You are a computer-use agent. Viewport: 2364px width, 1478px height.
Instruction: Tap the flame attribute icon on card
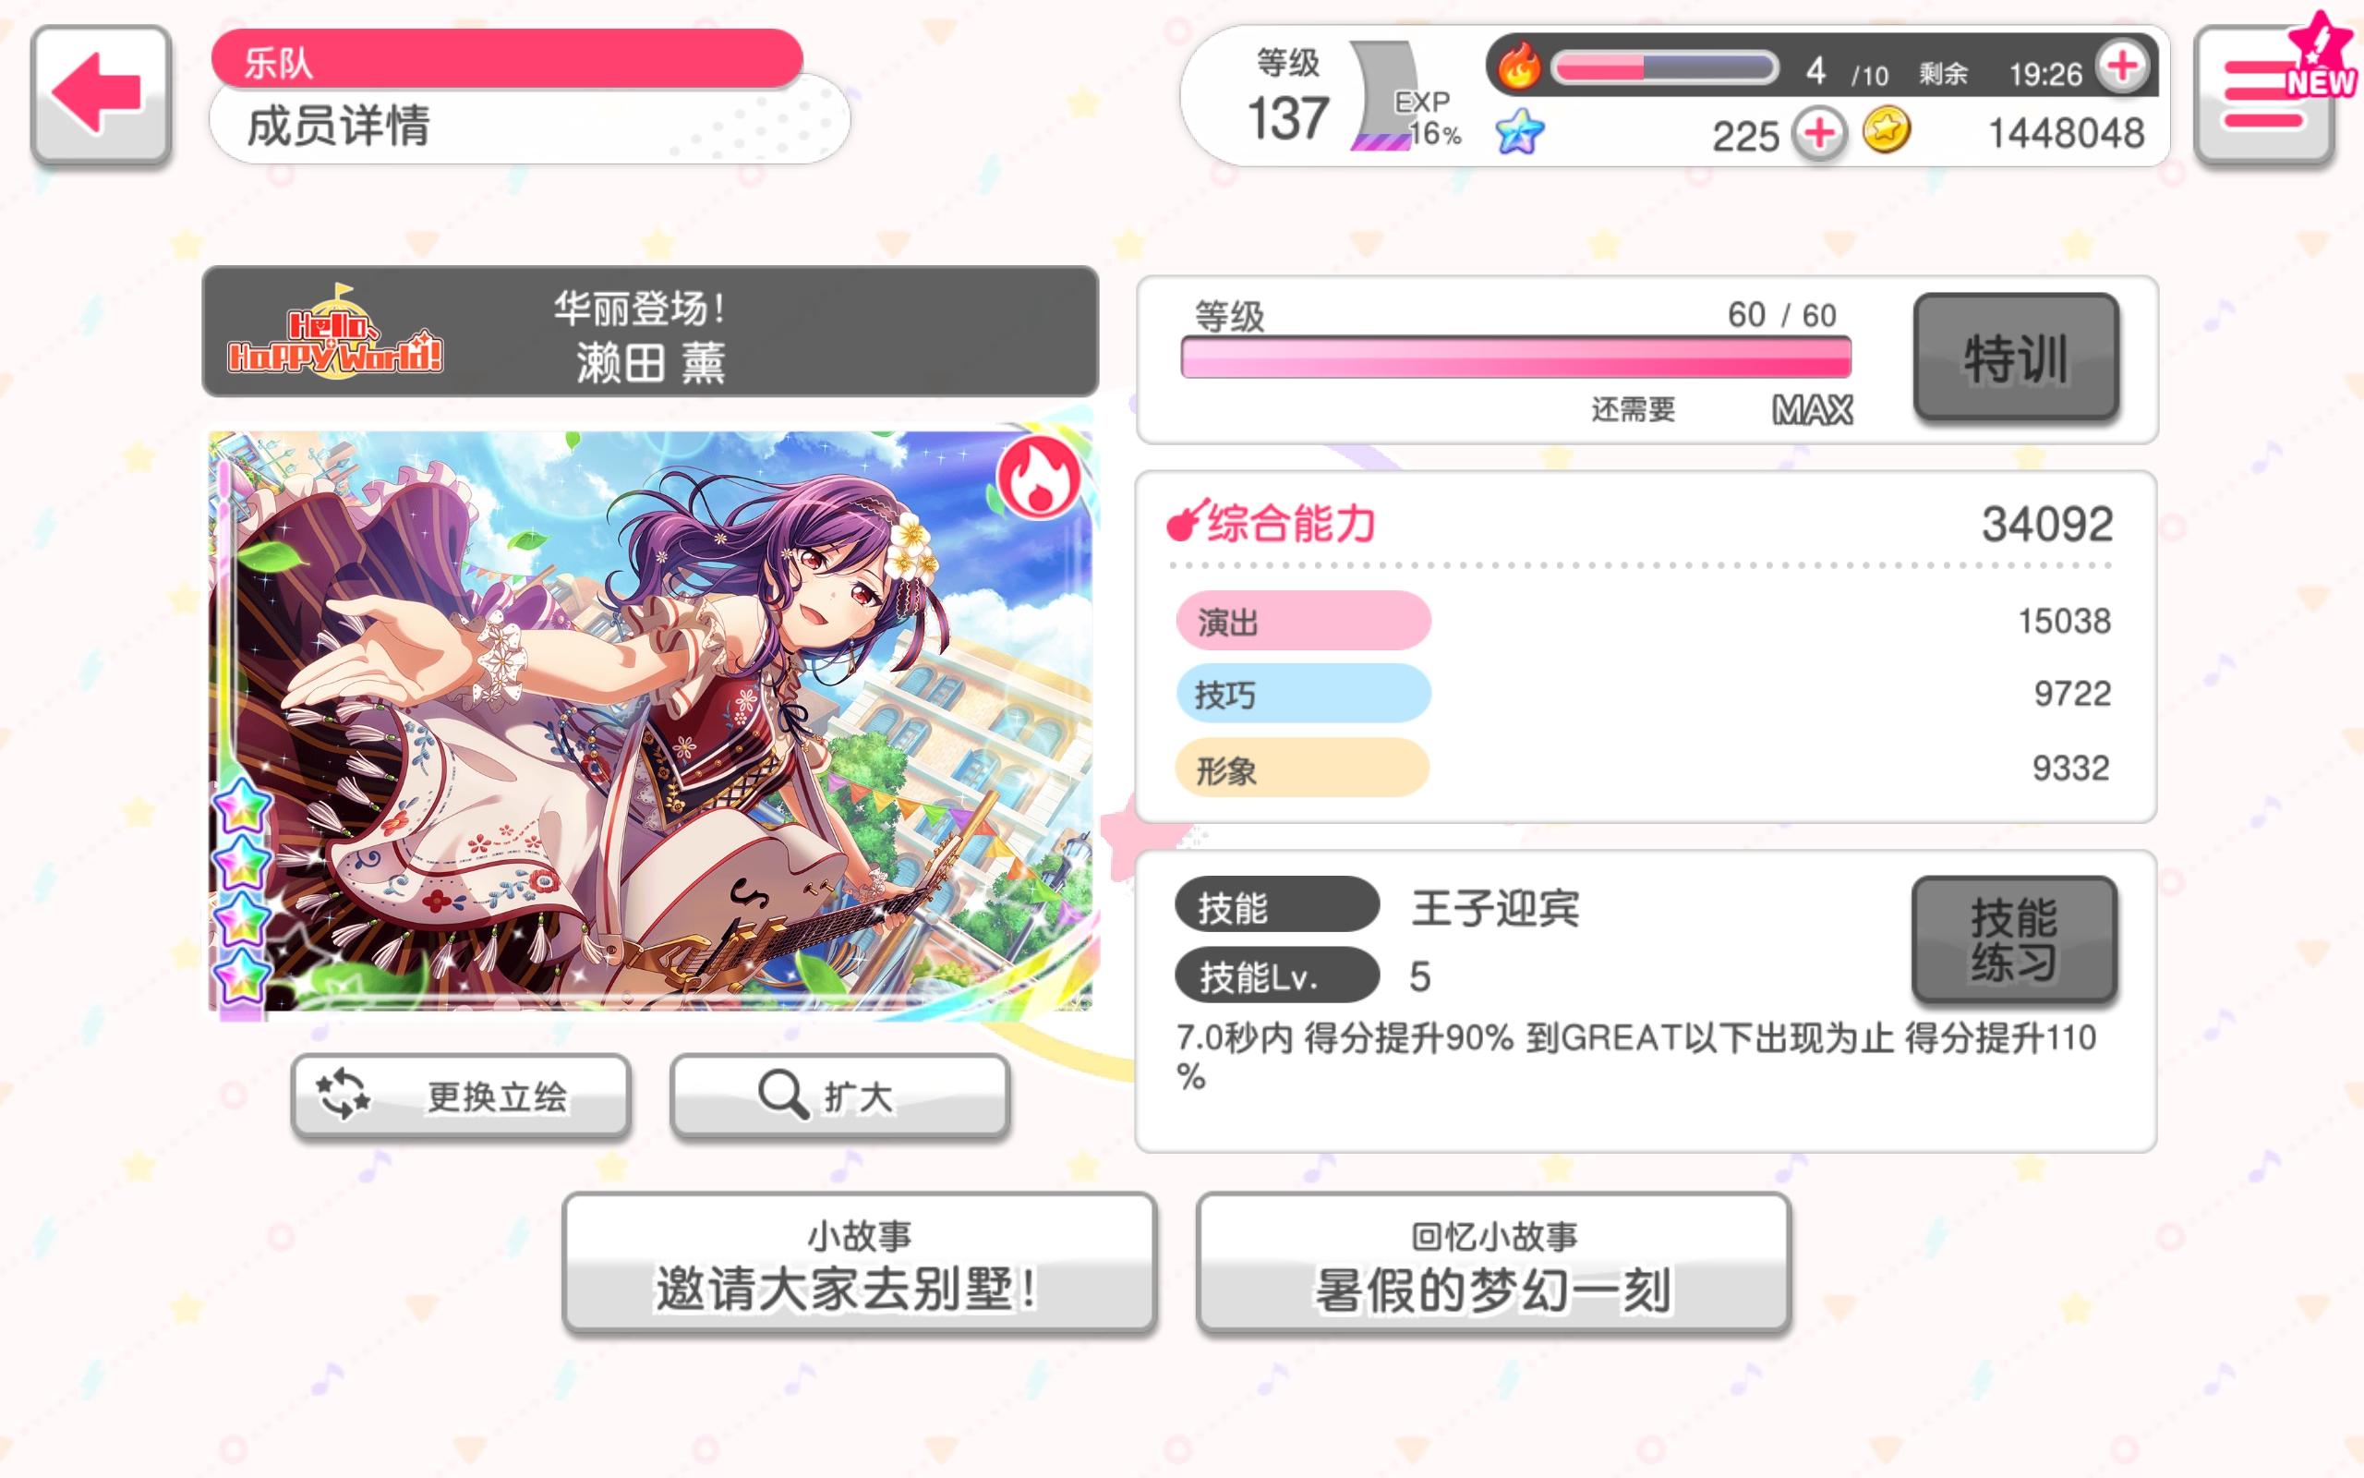pos(1038,478)
